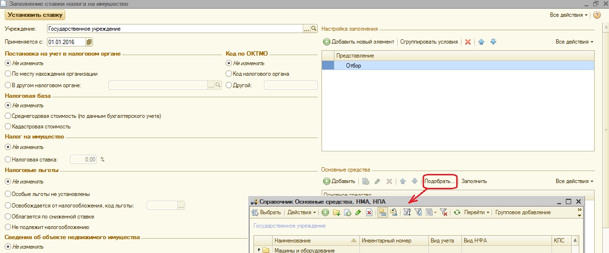609x253 pixels.
Task: Expand the Машины и оборудование folder row
Action: pos(258,250)
